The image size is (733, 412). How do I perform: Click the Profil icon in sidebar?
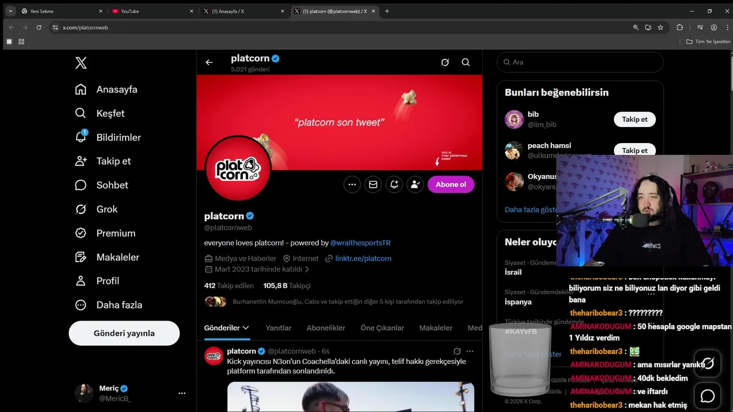coord(81,281)
